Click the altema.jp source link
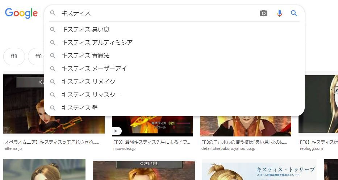 point(13,148)
